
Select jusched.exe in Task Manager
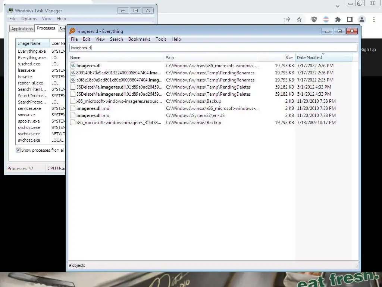[29, 64]
